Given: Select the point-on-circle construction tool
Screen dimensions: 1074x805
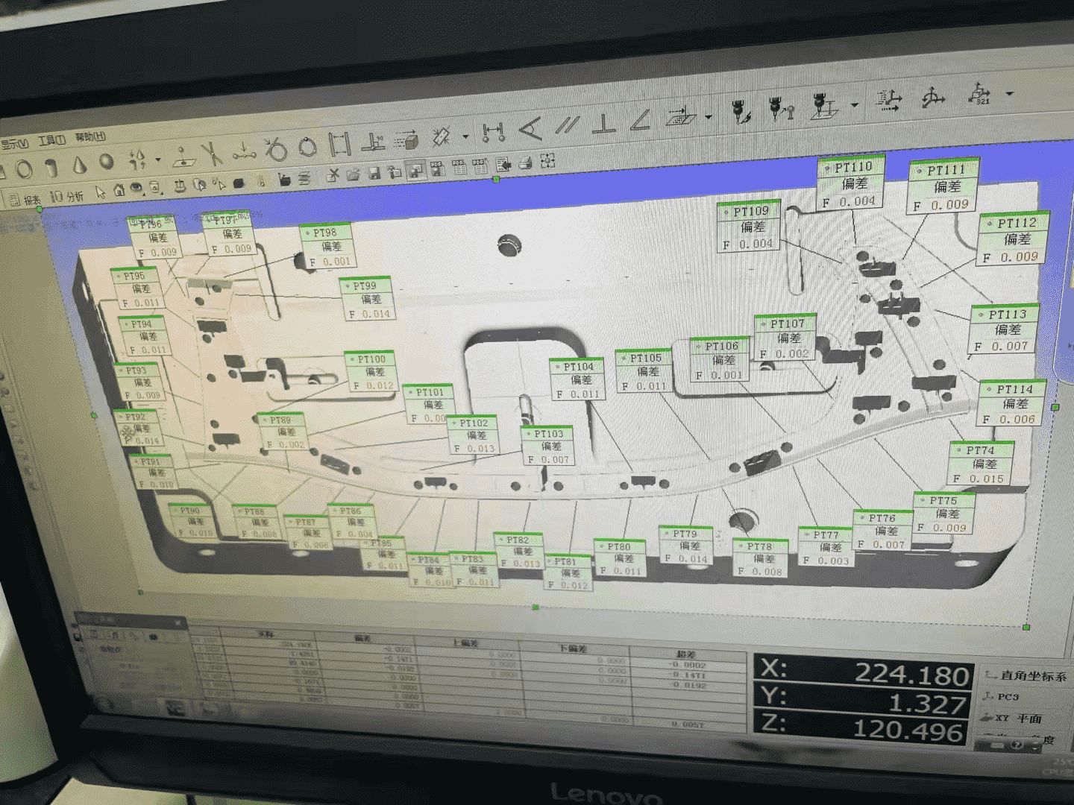Looking at the screenshot, I should [x=307, y=146].
